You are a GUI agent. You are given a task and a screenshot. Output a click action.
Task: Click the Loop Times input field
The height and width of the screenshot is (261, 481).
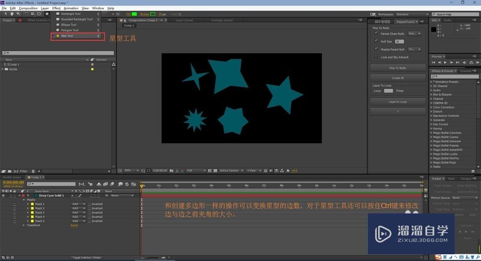point(388,91)
